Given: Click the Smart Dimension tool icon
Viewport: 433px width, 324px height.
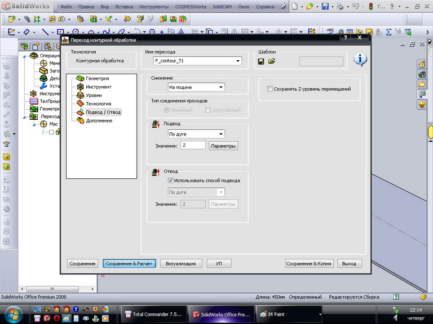Looking at the screenshot, I should [x=26, y=32].
